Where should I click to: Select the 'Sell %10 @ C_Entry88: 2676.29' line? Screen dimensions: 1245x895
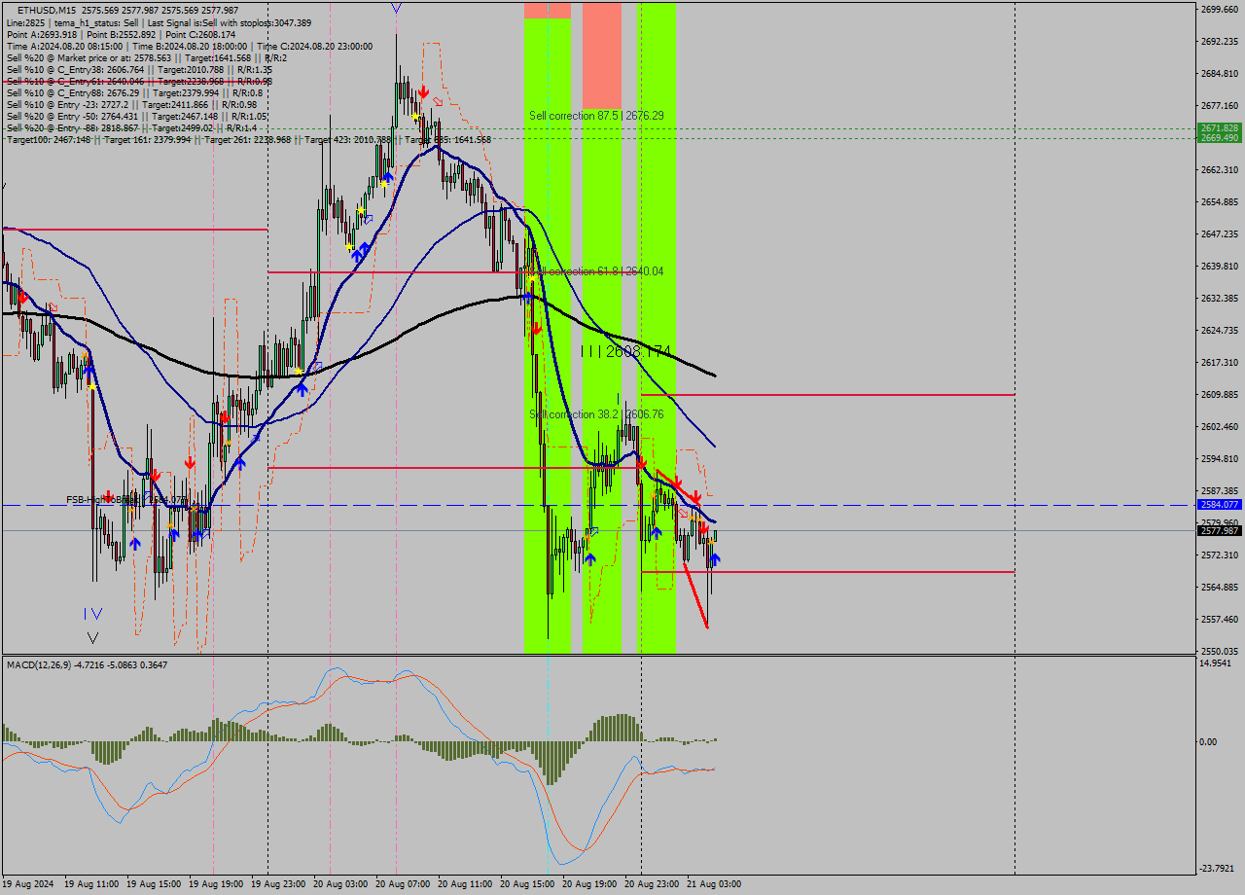[x=136, y=92]
